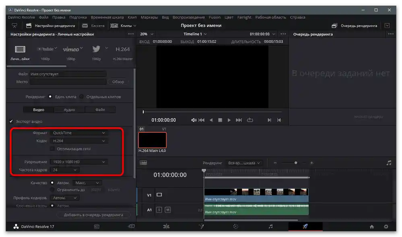Select Отдельных клипов radio button
402x237 pixels.
pyautogui.click(x=81, y=97)
